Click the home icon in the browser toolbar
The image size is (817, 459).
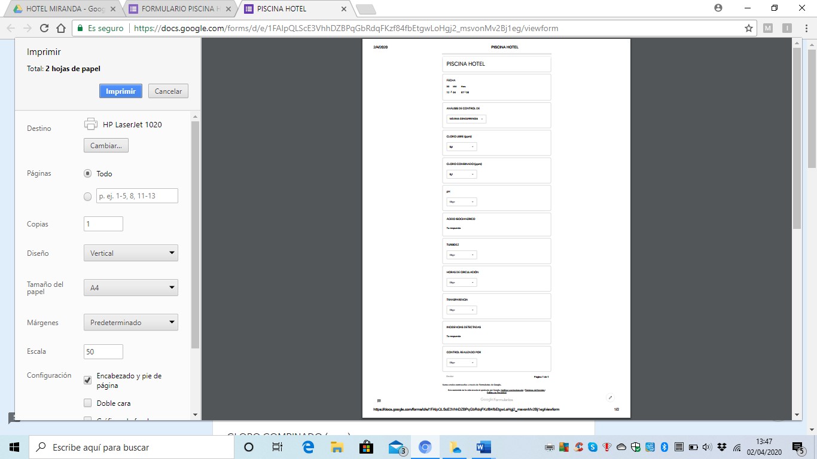coord(60,28)
